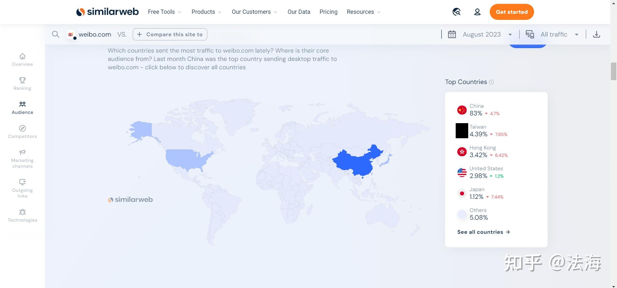This screenshot has height=288, width=617.
Task: Select the Audience sidebar section
Action: 22,108
